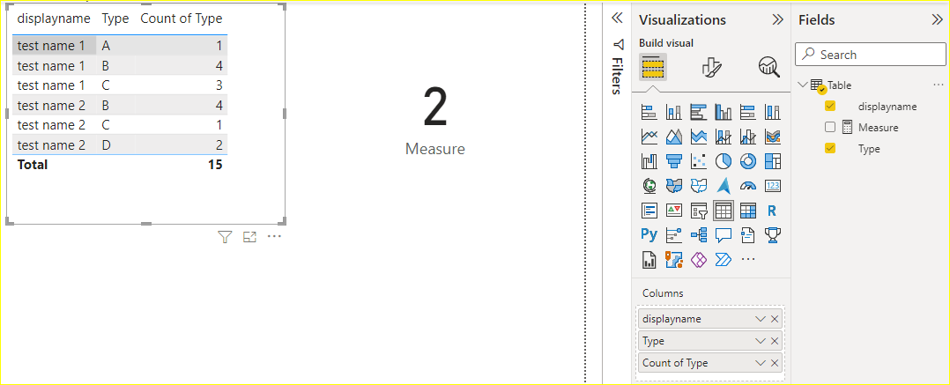This screenshot has width=950, height=385.
Task: Select the 'test name 1' A row cell
Action: pos(54,46)
